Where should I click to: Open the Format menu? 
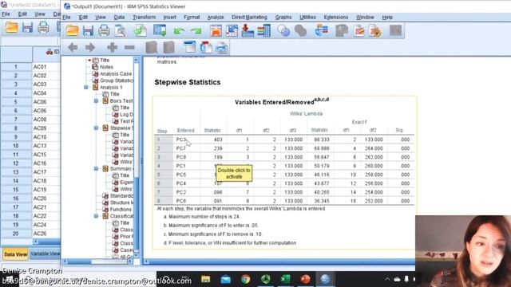pos(192,18)
